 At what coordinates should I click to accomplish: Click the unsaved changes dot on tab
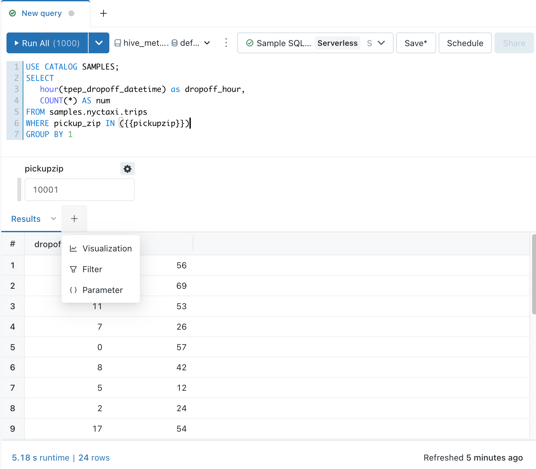click(x=71, y=13)
